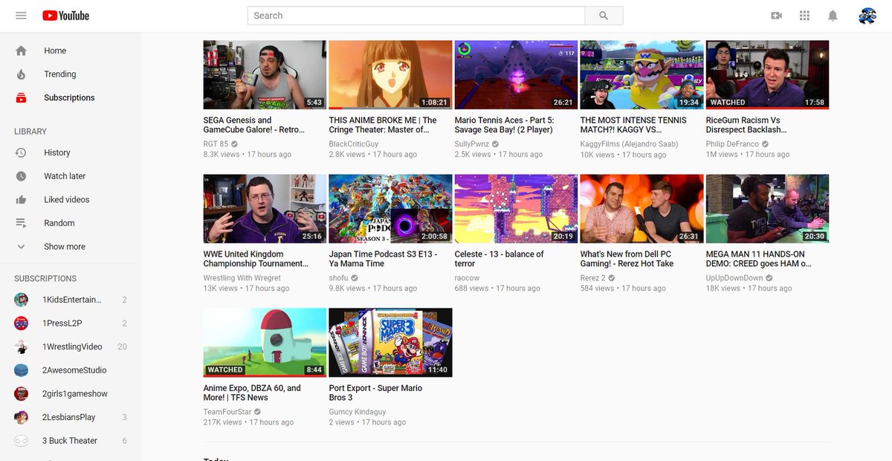Open 2LesbiansPlay subscription entry

[x=71, y=417]
